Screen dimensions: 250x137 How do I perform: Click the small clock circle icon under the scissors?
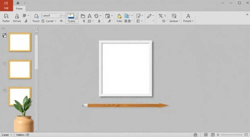[x=163, y=21]
